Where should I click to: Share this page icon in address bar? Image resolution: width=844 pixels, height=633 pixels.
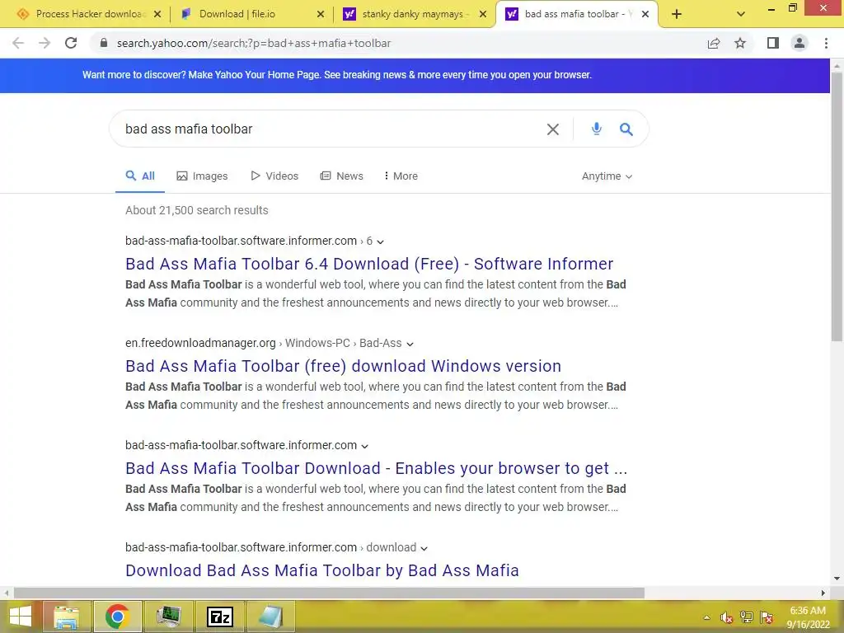714,43
